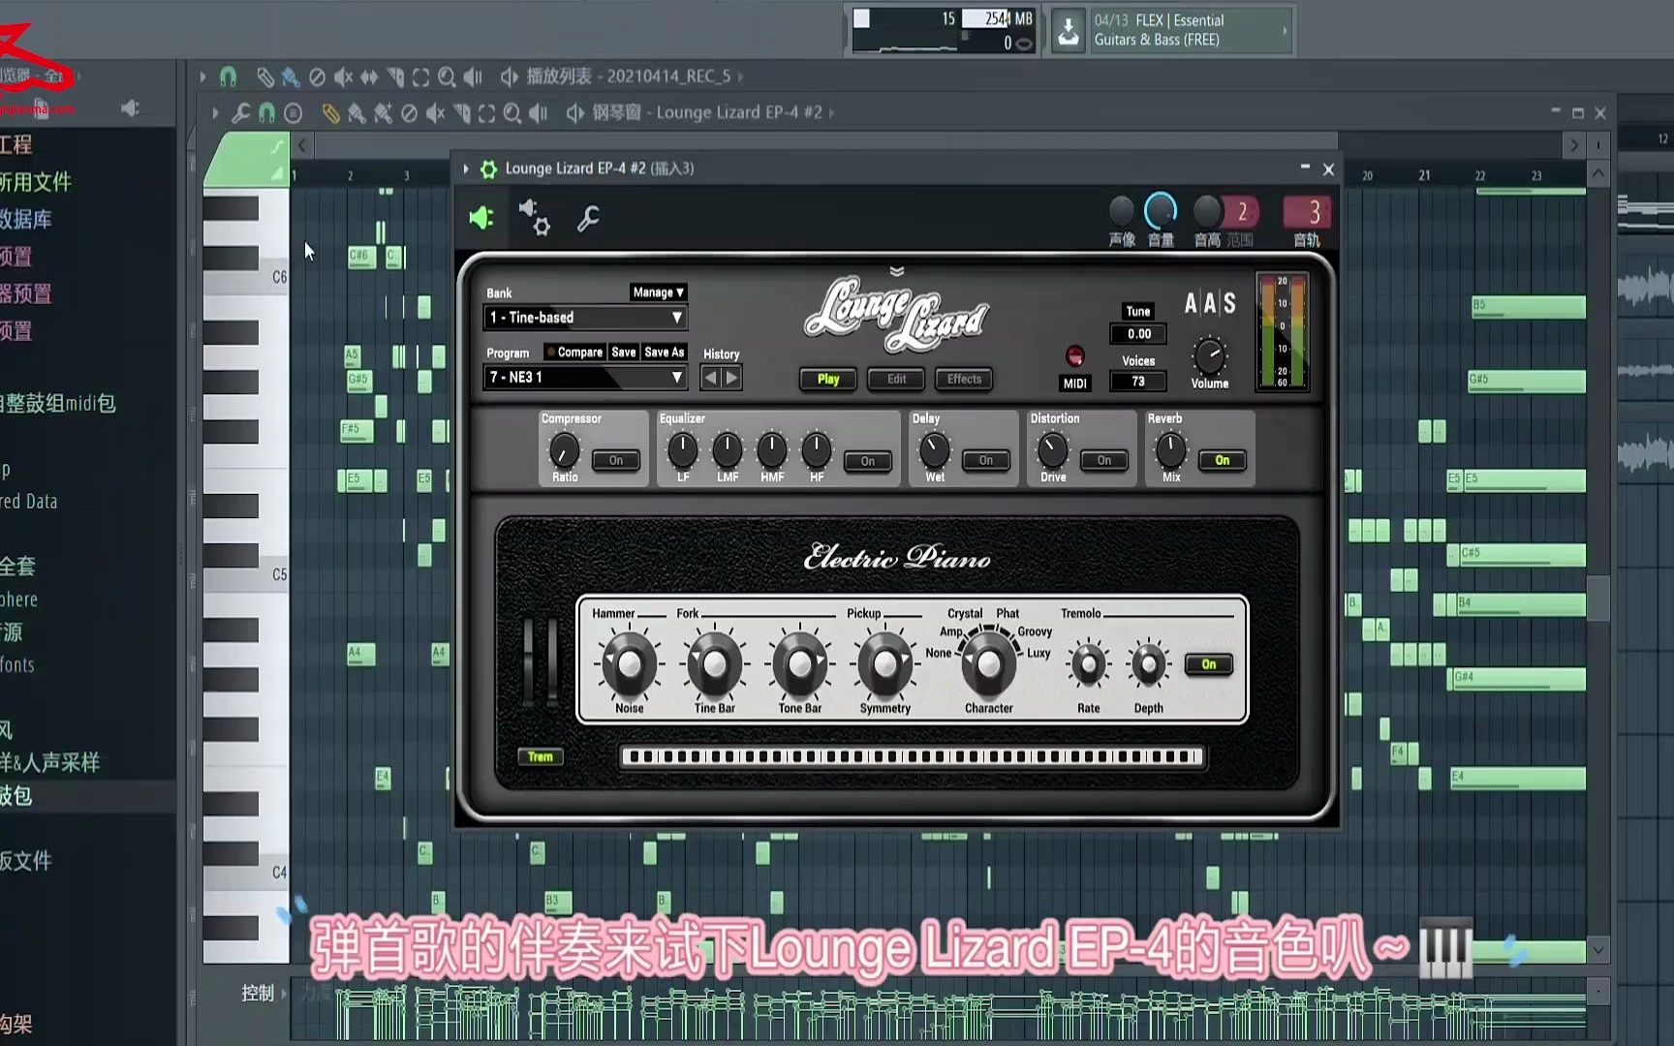Expand the playlist menu arrow
The width and height of the screenshot is (1674, 1046).
[202, 76]
